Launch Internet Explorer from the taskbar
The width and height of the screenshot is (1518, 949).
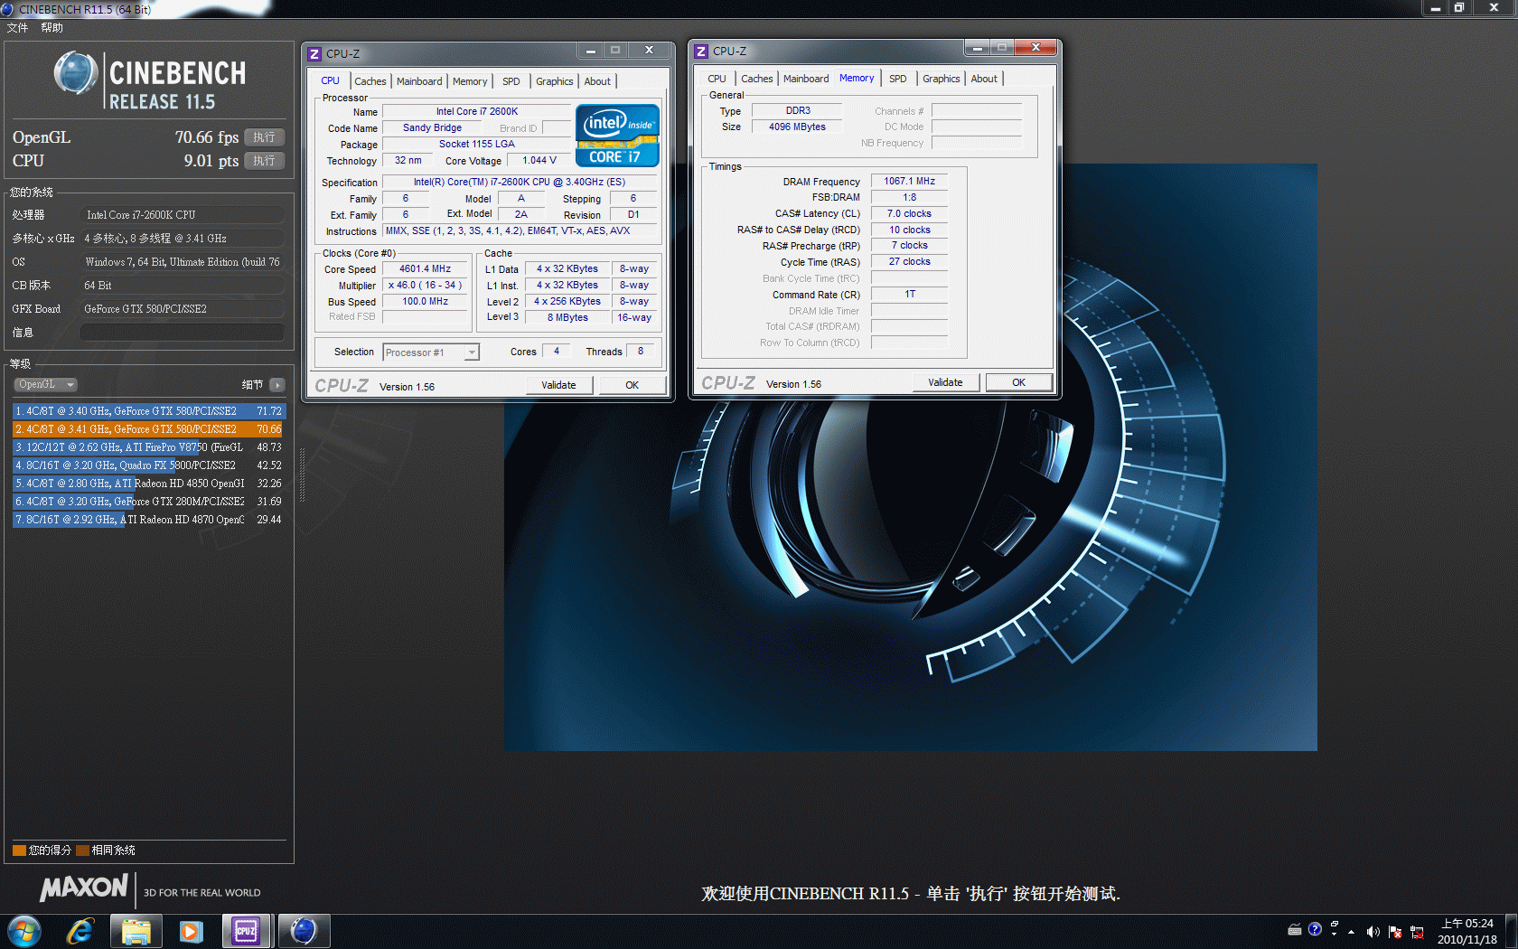(x=80, y=931)
